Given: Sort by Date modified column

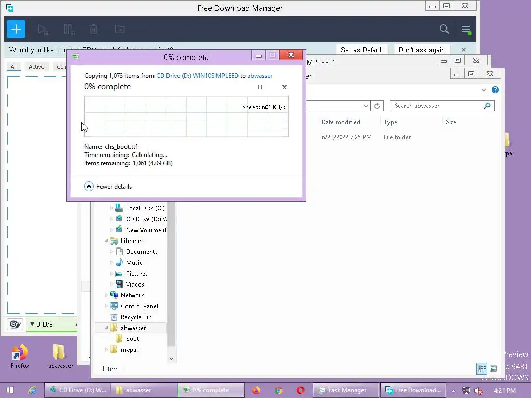Looking at the screenshot, I should [x=341, y=122].
